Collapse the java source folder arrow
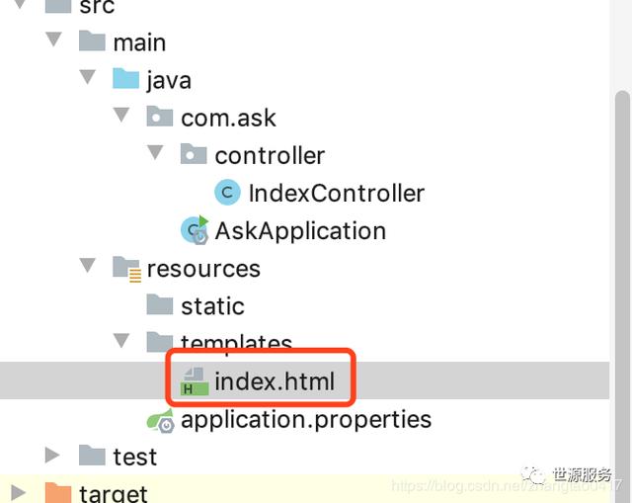The height and width of the screenshot is (503, 632). 88,80
